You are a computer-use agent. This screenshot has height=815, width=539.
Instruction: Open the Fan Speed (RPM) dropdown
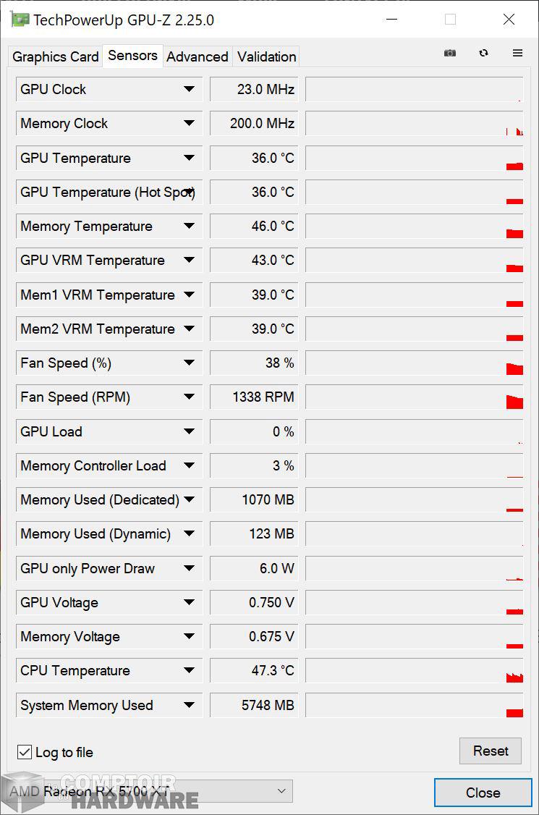(190, 397)
